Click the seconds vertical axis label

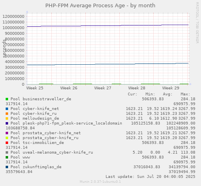4,48
